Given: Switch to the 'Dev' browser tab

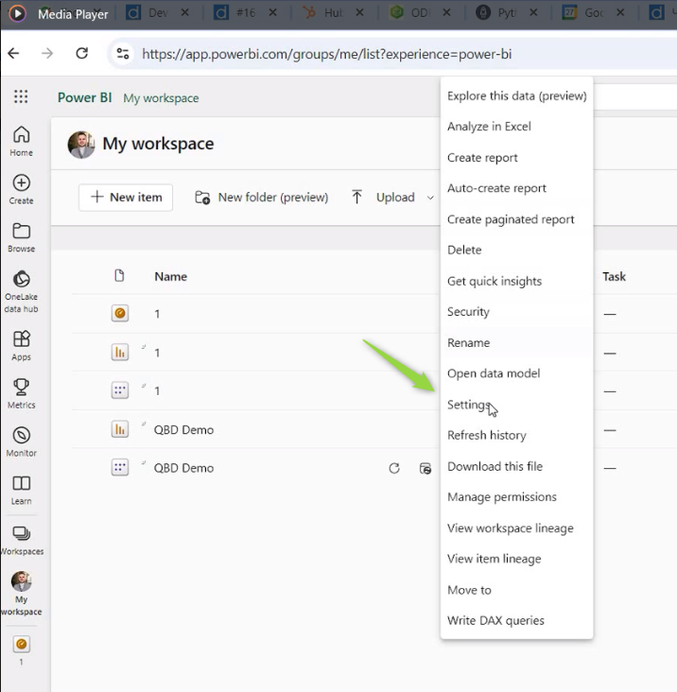Looking at the screenshot, I should point(159,13).
